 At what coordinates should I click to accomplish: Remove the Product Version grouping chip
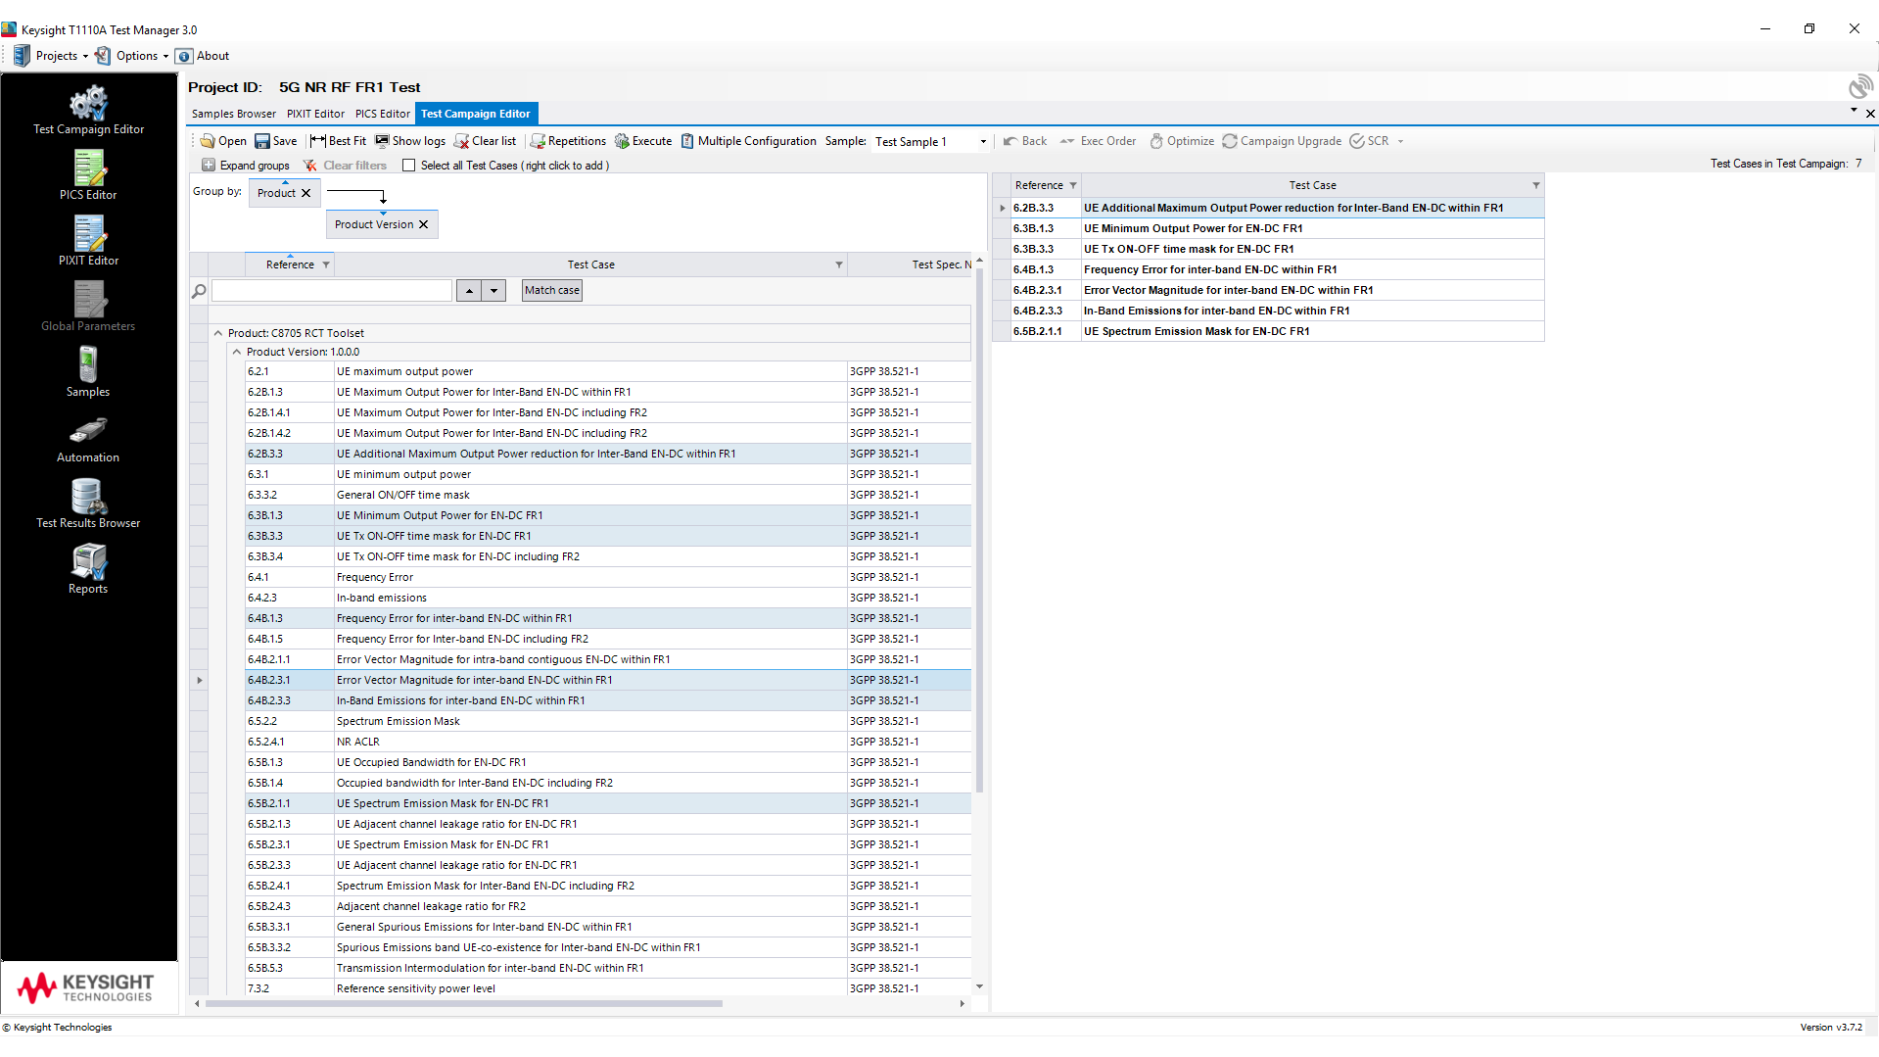(x=424, y=224)
